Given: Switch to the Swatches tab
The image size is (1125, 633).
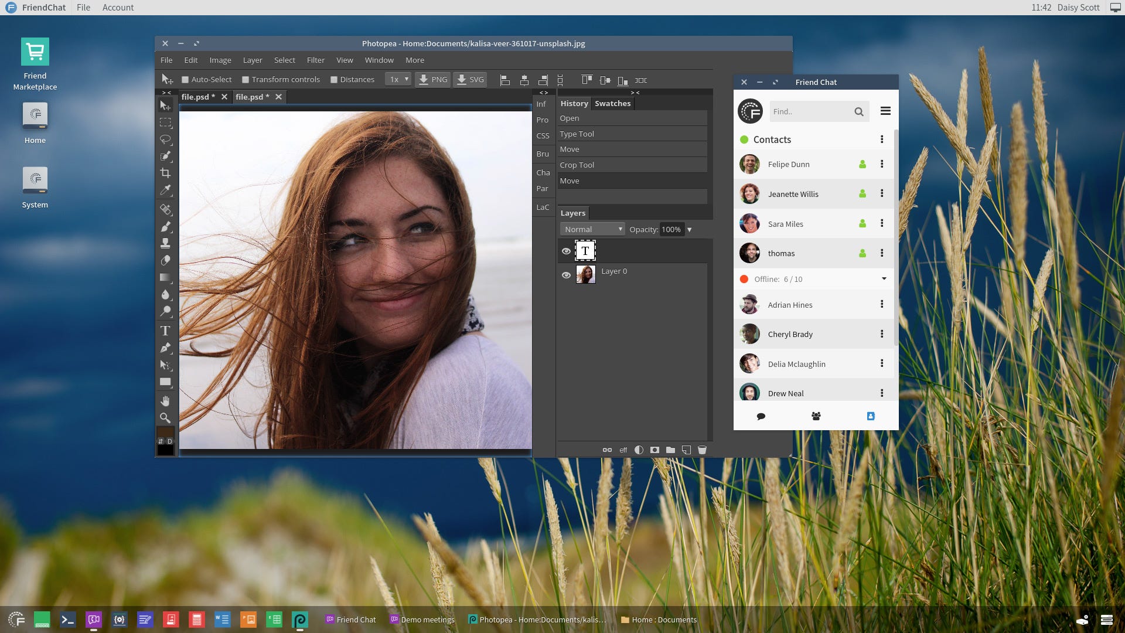Looking at the screenshot, I should tap(612, 103).
